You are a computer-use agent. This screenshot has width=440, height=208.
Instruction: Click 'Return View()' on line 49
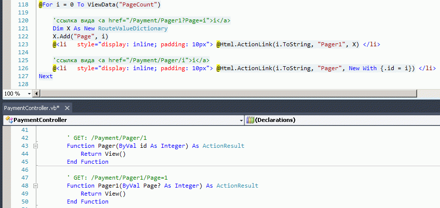[x=103, y=194]
